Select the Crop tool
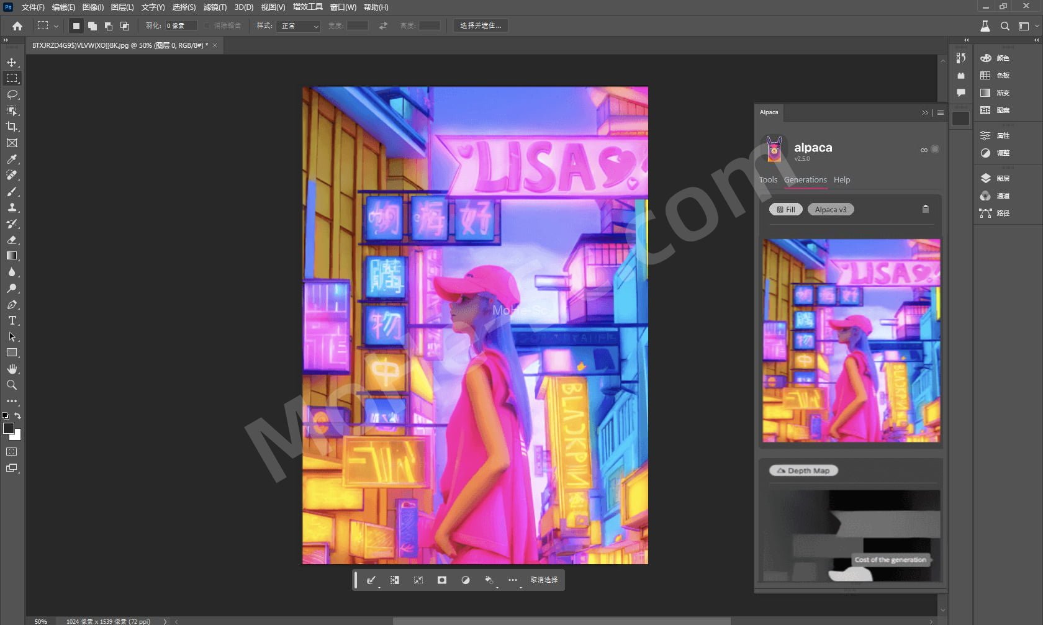 coord(12,127)
